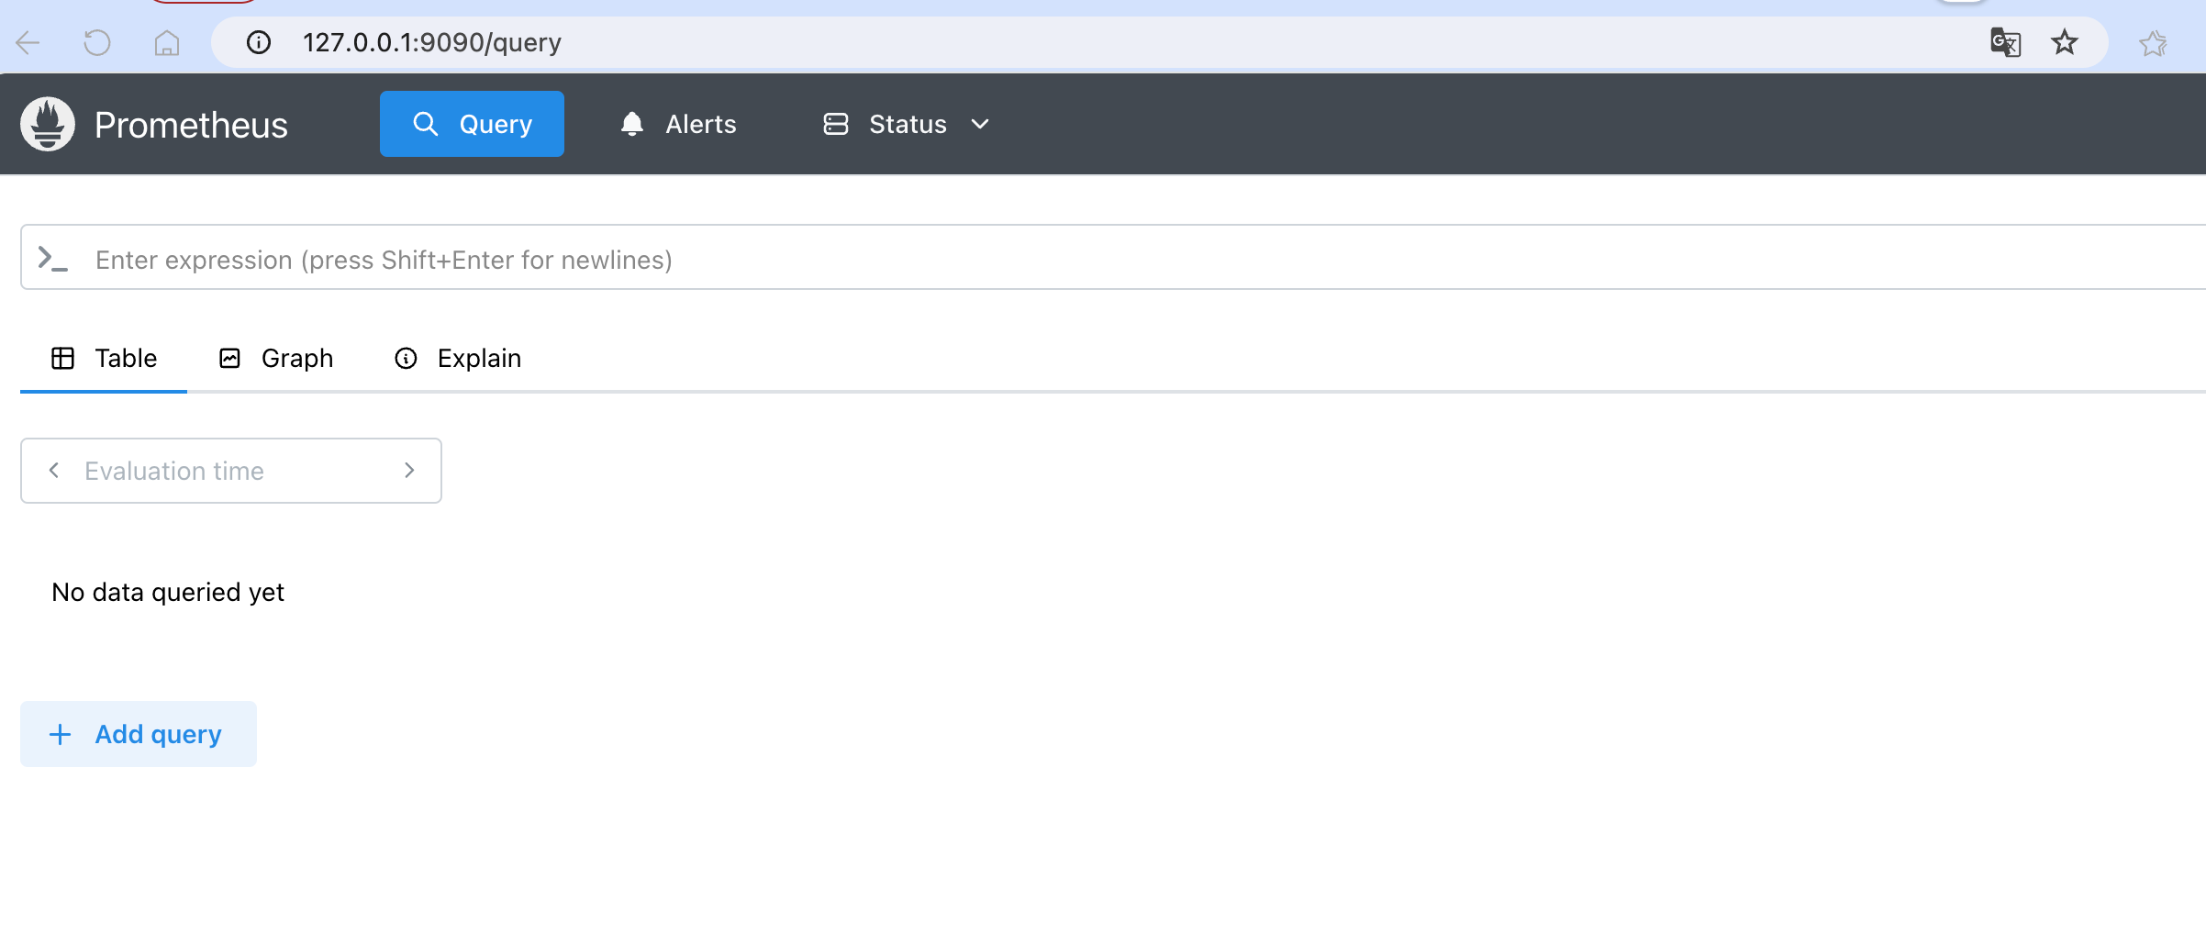2206x934 pixels.
Task: Click the browser back arrow
Action: coord(28,42)
